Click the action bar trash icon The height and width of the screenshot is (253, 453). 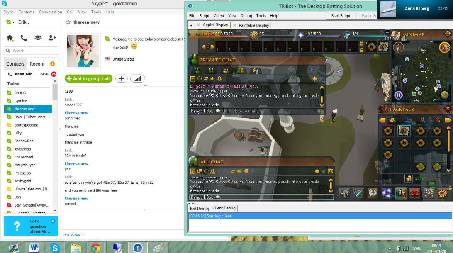pyautogui.click(x=361, y=44)
